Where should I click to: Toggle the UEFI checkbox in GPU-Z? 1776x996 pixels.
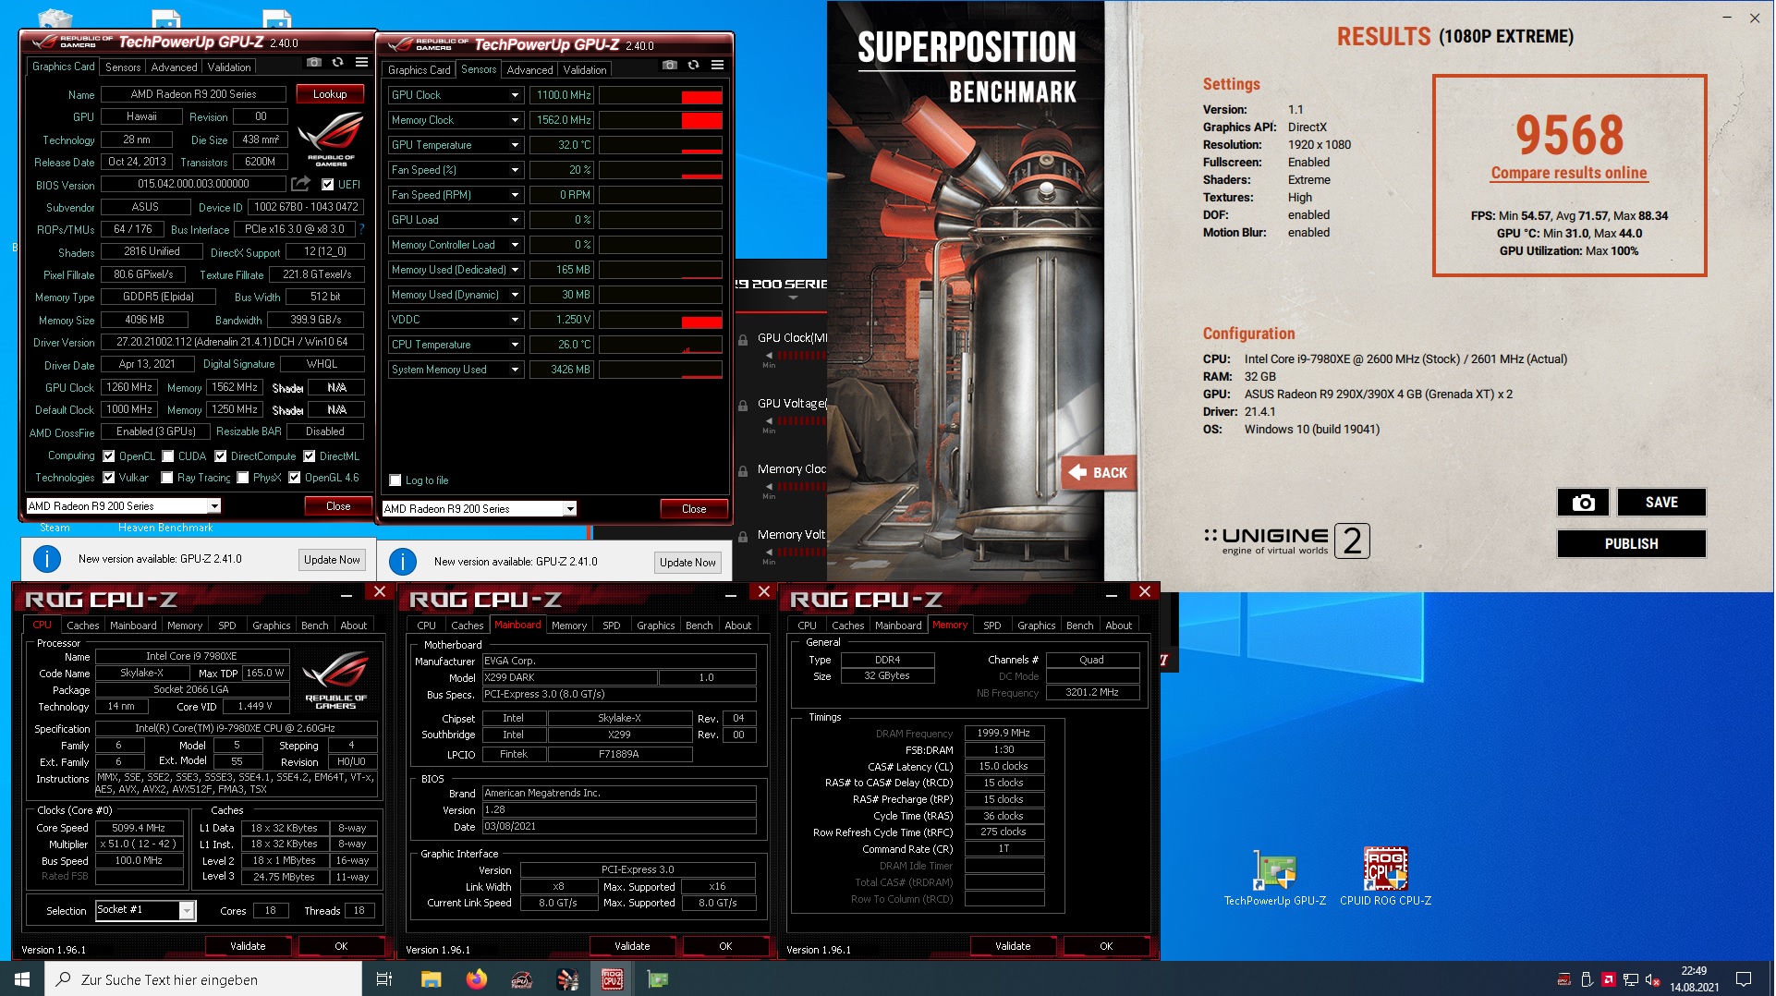coord(327,185)
